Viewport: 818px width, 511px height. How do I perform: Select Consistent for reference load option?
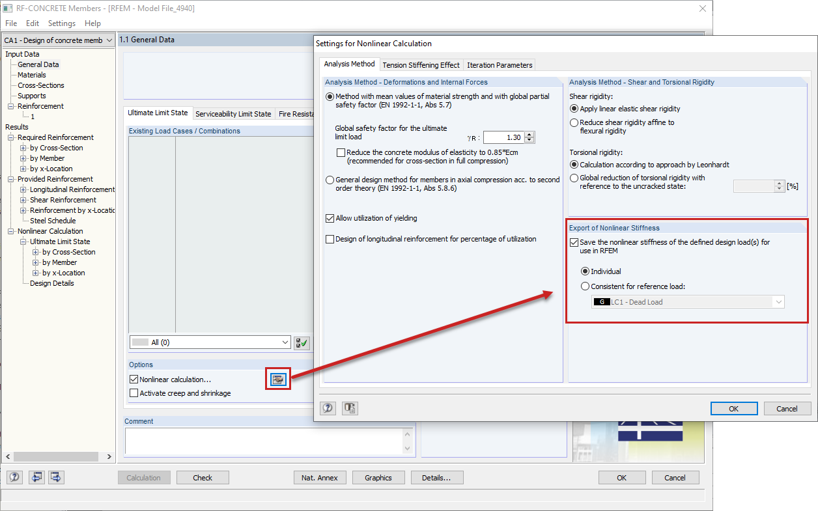click(x=585, y=286)
